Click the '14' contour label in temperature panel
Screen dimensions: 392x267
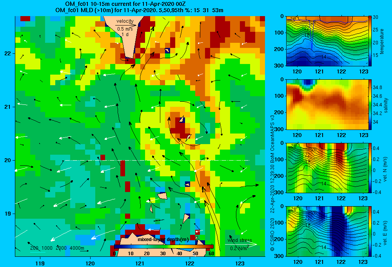[323, 57]
